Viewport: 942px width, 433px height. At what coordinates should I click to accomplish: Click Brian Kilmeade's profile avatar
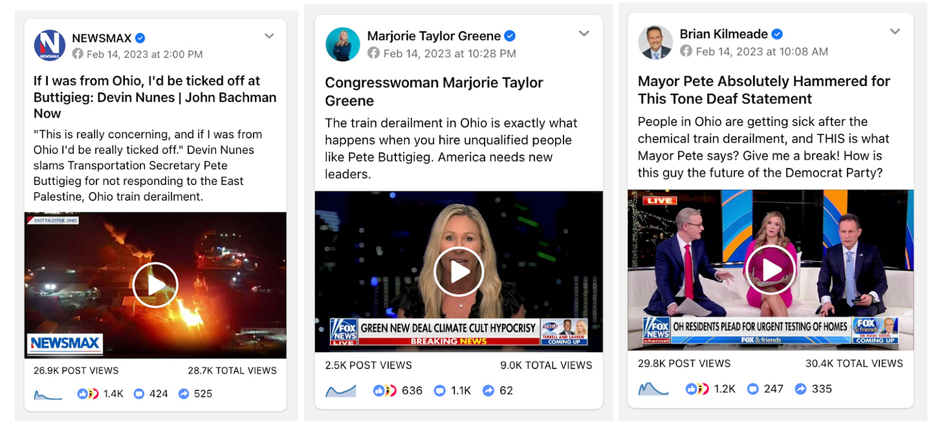pos(655,43)
